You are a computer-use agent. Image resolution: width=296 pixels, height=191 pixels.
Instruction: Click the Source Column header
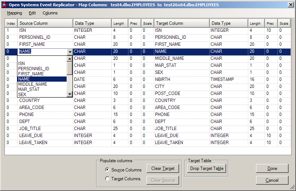point(45,23)
